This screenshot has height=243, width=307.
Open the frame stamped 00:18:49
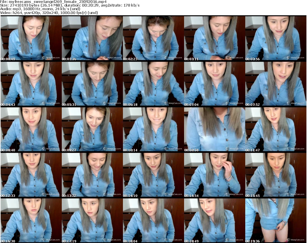[x=215, y=221]
